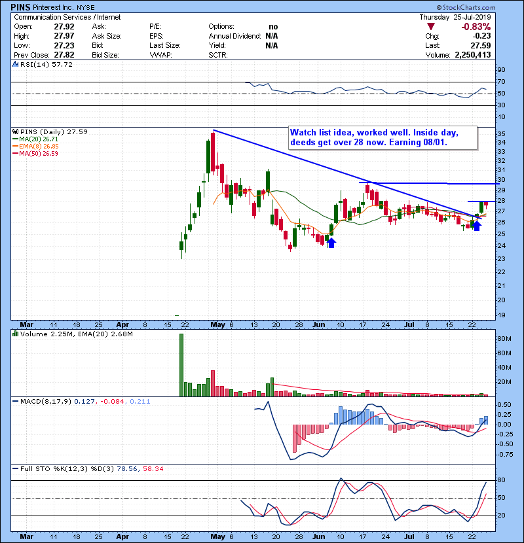Click the PINS ticker symbol in the title
This screenshot has width=524, height=543.
click(20, 7)
